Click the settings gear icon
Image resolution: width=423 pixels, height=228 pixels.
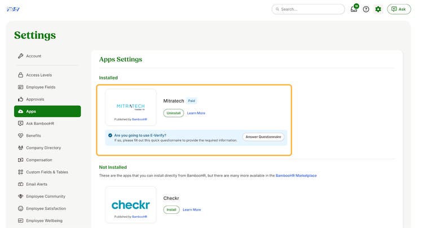coord(378,9)
